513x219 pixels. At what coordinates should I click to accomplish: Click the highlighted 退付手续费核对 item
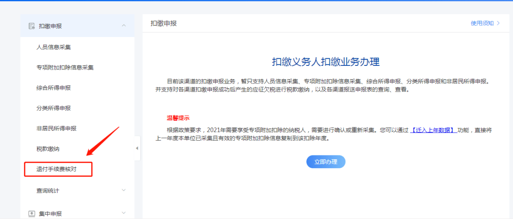pos(57,169)
